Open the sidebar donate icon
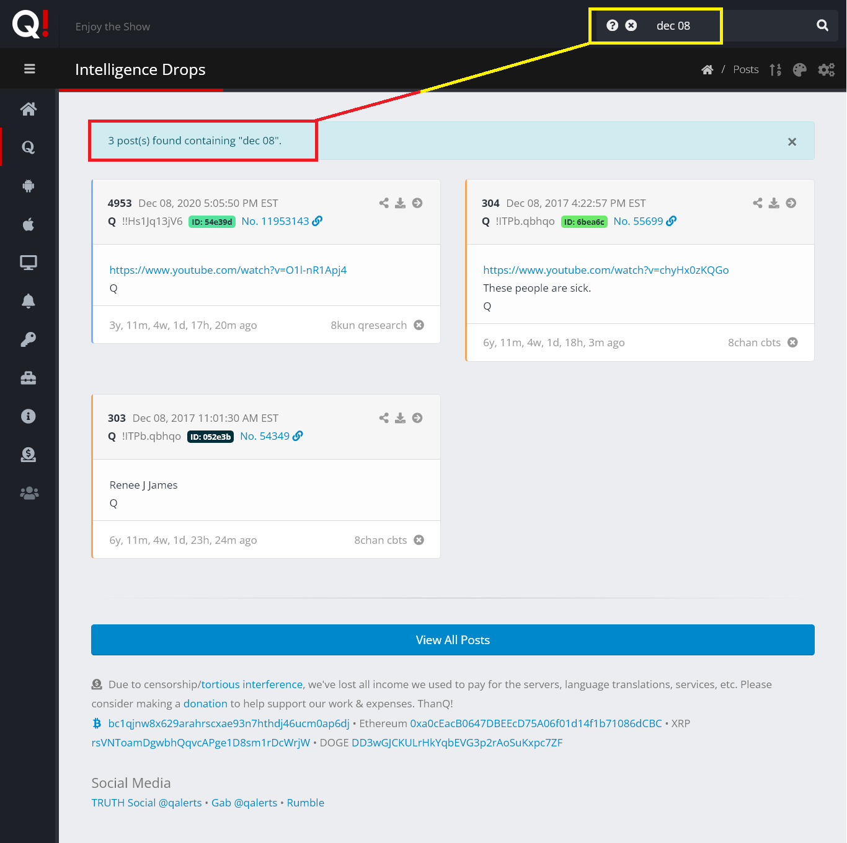This screenshot has height=843, width=847. point(29,455)
